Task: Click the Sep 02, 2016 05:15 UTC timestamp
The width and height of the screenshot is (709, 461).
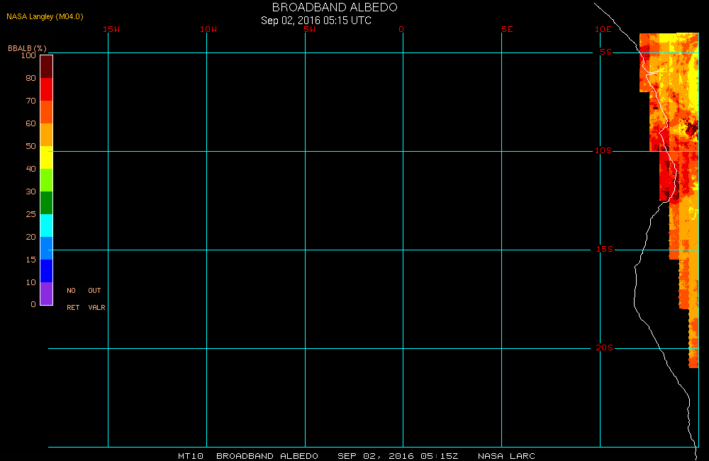Action: coord(316,21)
